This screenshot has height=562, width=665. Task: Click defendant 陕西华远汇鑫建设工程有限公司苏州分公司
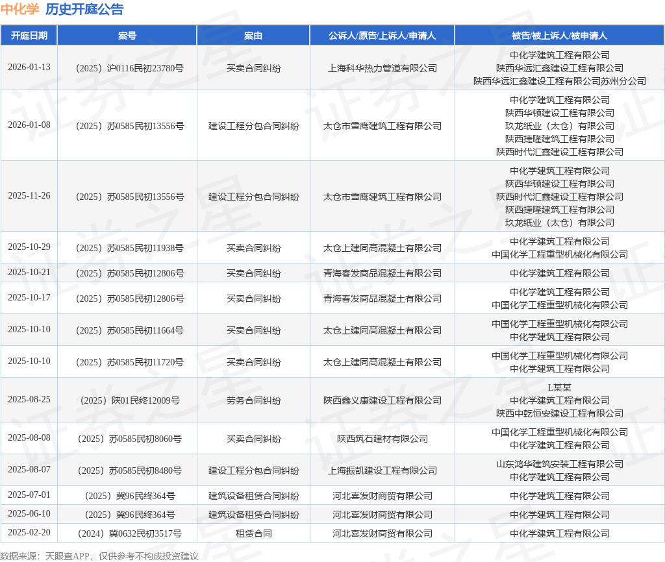[x=559, y=81]
